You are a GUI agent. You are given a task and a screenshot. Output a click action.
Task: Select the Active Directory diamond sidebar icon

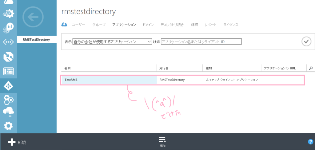pos(8,86)
